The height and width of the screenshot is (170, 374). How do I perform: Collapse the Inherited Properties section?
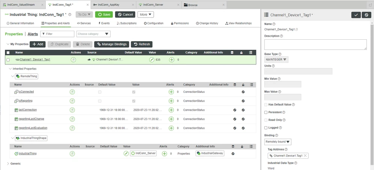pos(10,69)
